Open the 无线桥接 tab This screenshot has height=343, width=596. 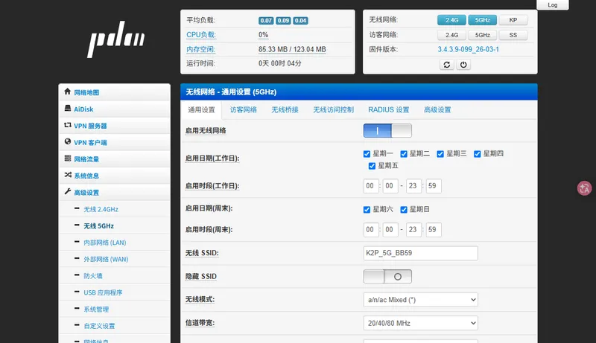pos(285,109)
